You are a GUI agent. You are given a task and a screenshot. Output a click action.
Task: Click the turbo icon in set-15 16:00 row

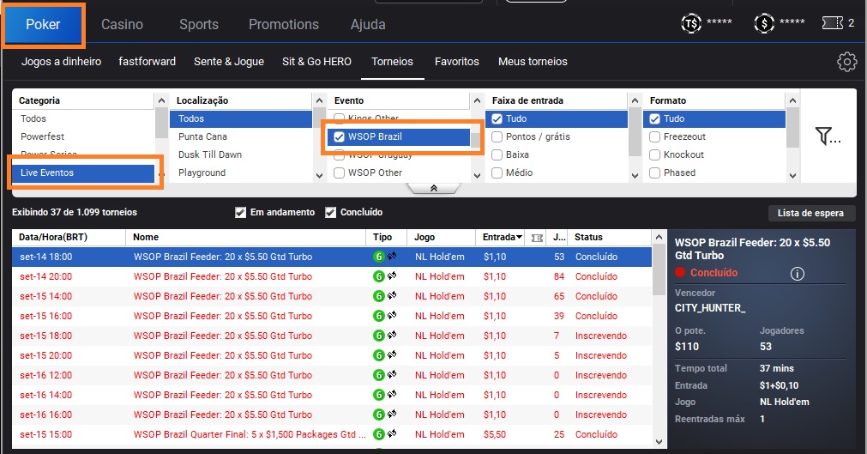(392, 314)
